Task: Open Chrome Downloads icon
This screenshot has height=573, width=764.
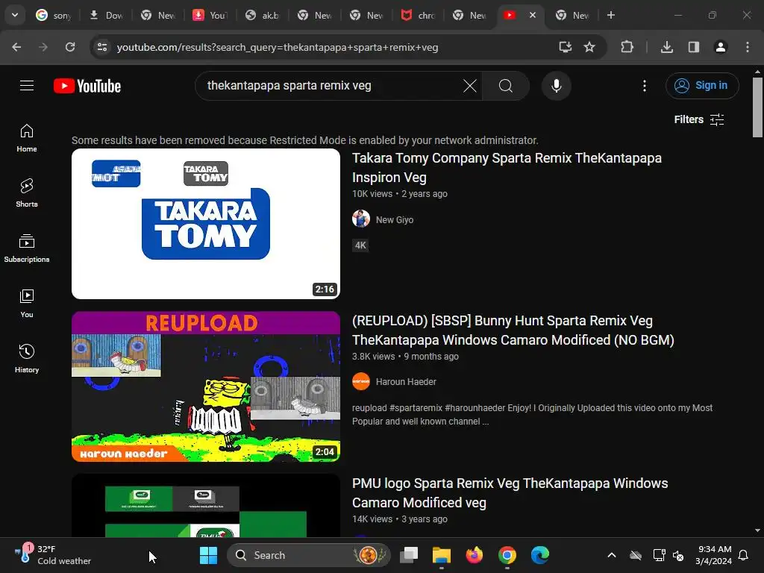Action: pyautogui.click(x=666, y=47)
